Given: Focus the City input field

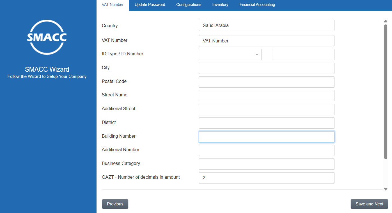Looking at the screenshot, I should pyautogui.click(x=266, y=68).
